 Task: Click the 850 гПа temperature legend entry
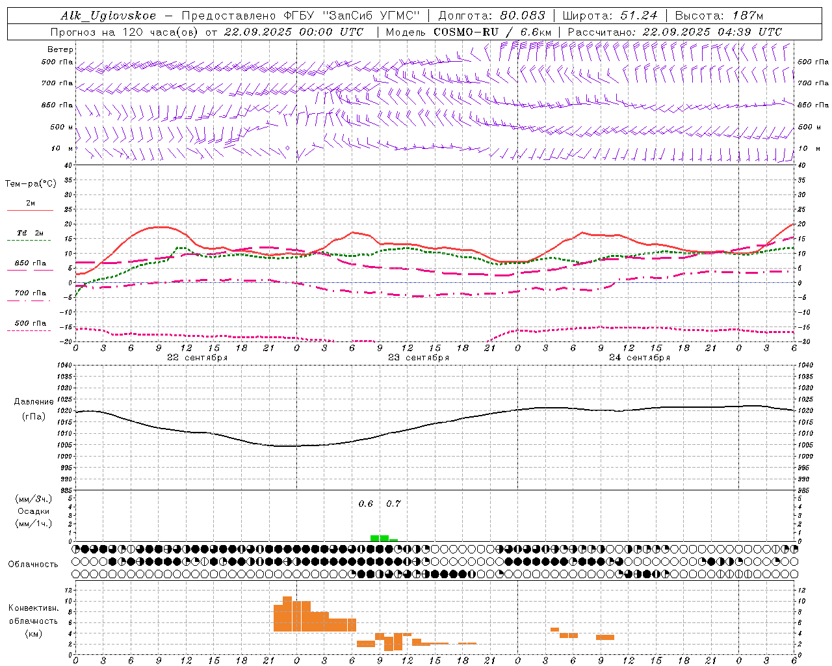pyautogui.click(x=30, y=263)
